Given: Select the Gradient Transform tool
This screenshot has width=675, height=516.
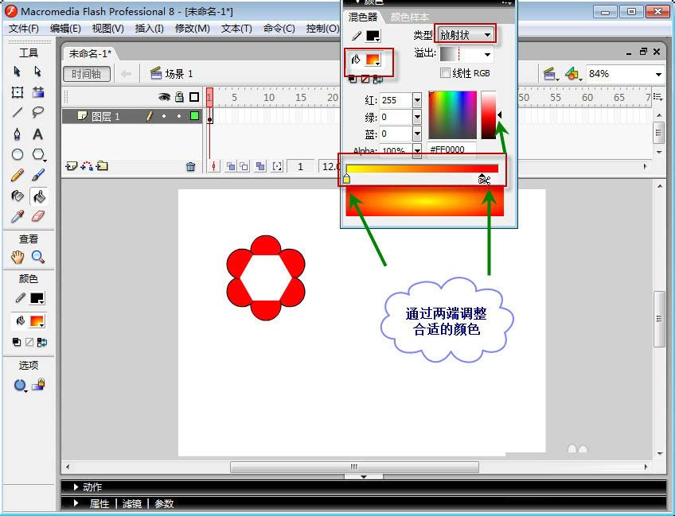Looking at the screenshot, I should coord(38,92).
